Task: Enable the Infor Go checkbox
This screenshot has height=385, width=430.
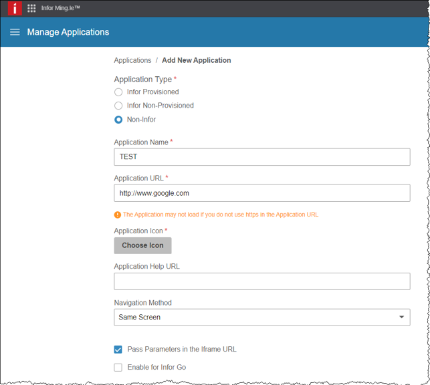Action: click(118, 368)
